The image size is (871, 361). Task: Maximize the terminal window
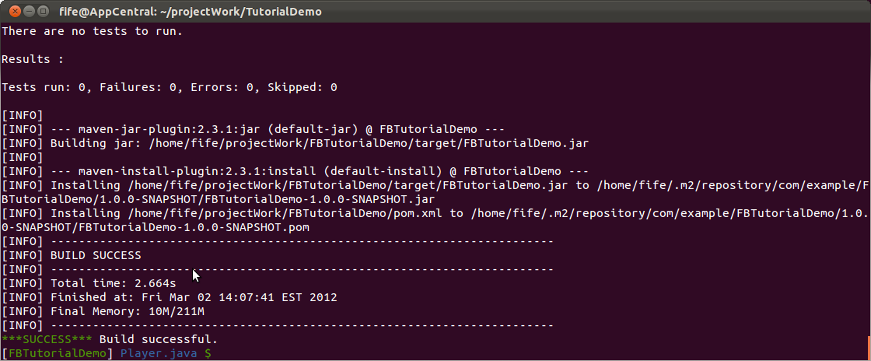pos(43,11)
